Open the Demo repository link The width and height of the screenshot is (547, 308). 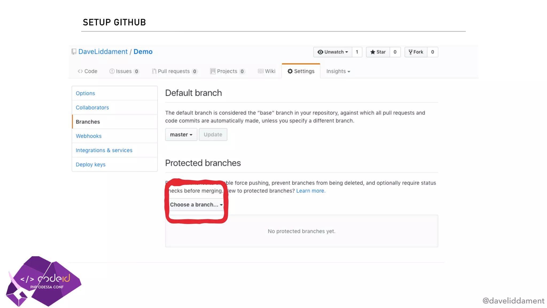[143, 52]
